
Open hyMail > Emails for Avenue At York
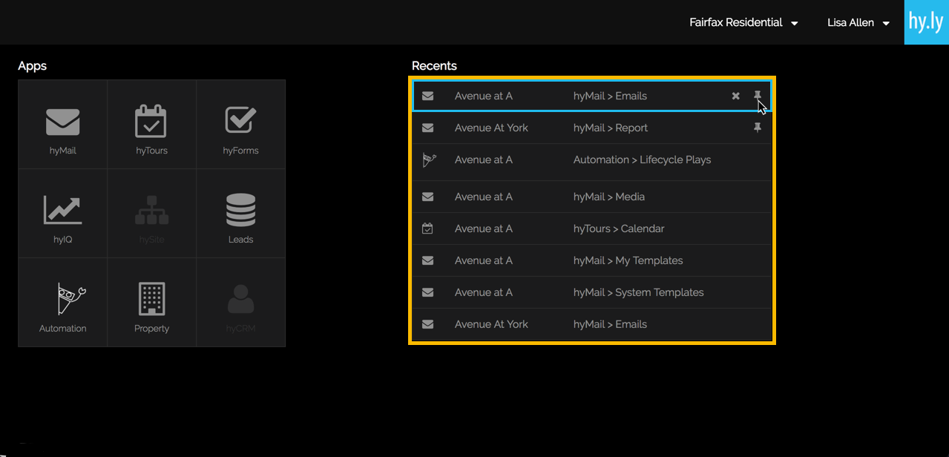(x=592, y=324)
